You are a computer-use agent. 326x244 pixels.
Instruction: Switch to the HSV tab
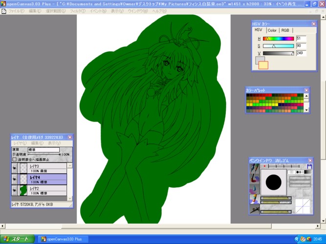coord(259,30)
